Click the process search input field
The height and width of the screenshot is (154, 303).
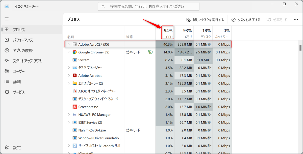149,7
